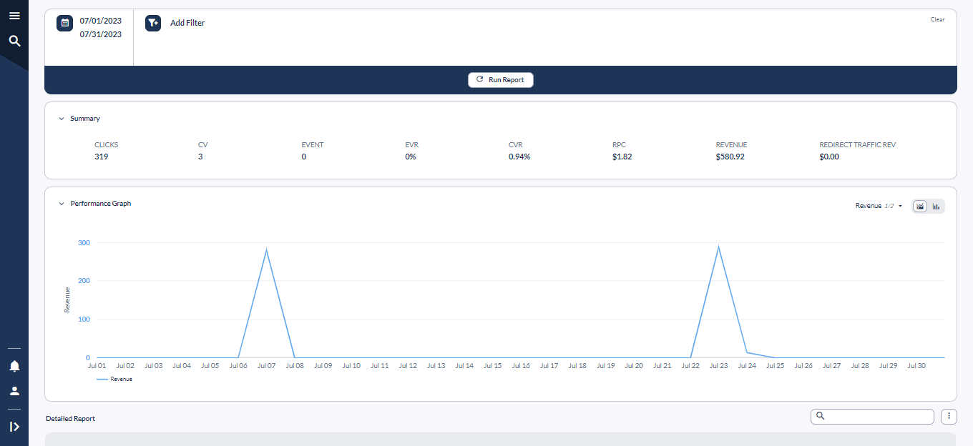Run the report
Viewport: 973px width, 446px height.
click(501, 80)
